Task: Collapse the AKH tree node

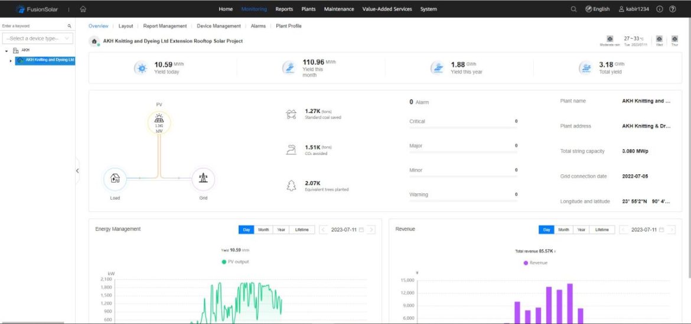Action: 6,51
